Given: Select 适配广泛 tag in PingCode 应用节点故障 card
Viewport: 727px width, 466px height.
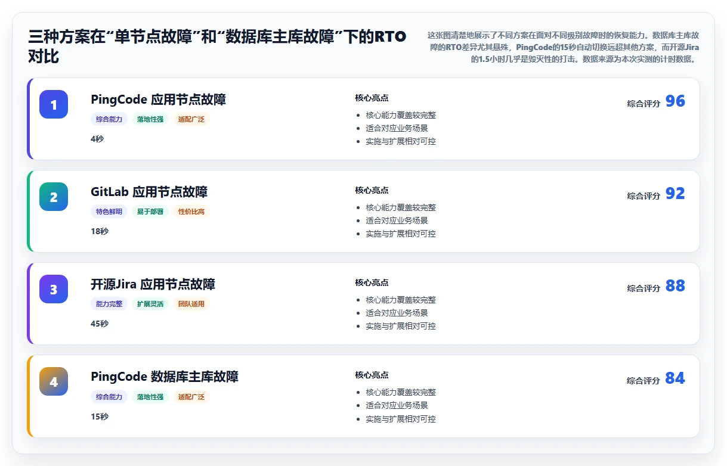Looking at the screenshot, I should tap(191, 119).
